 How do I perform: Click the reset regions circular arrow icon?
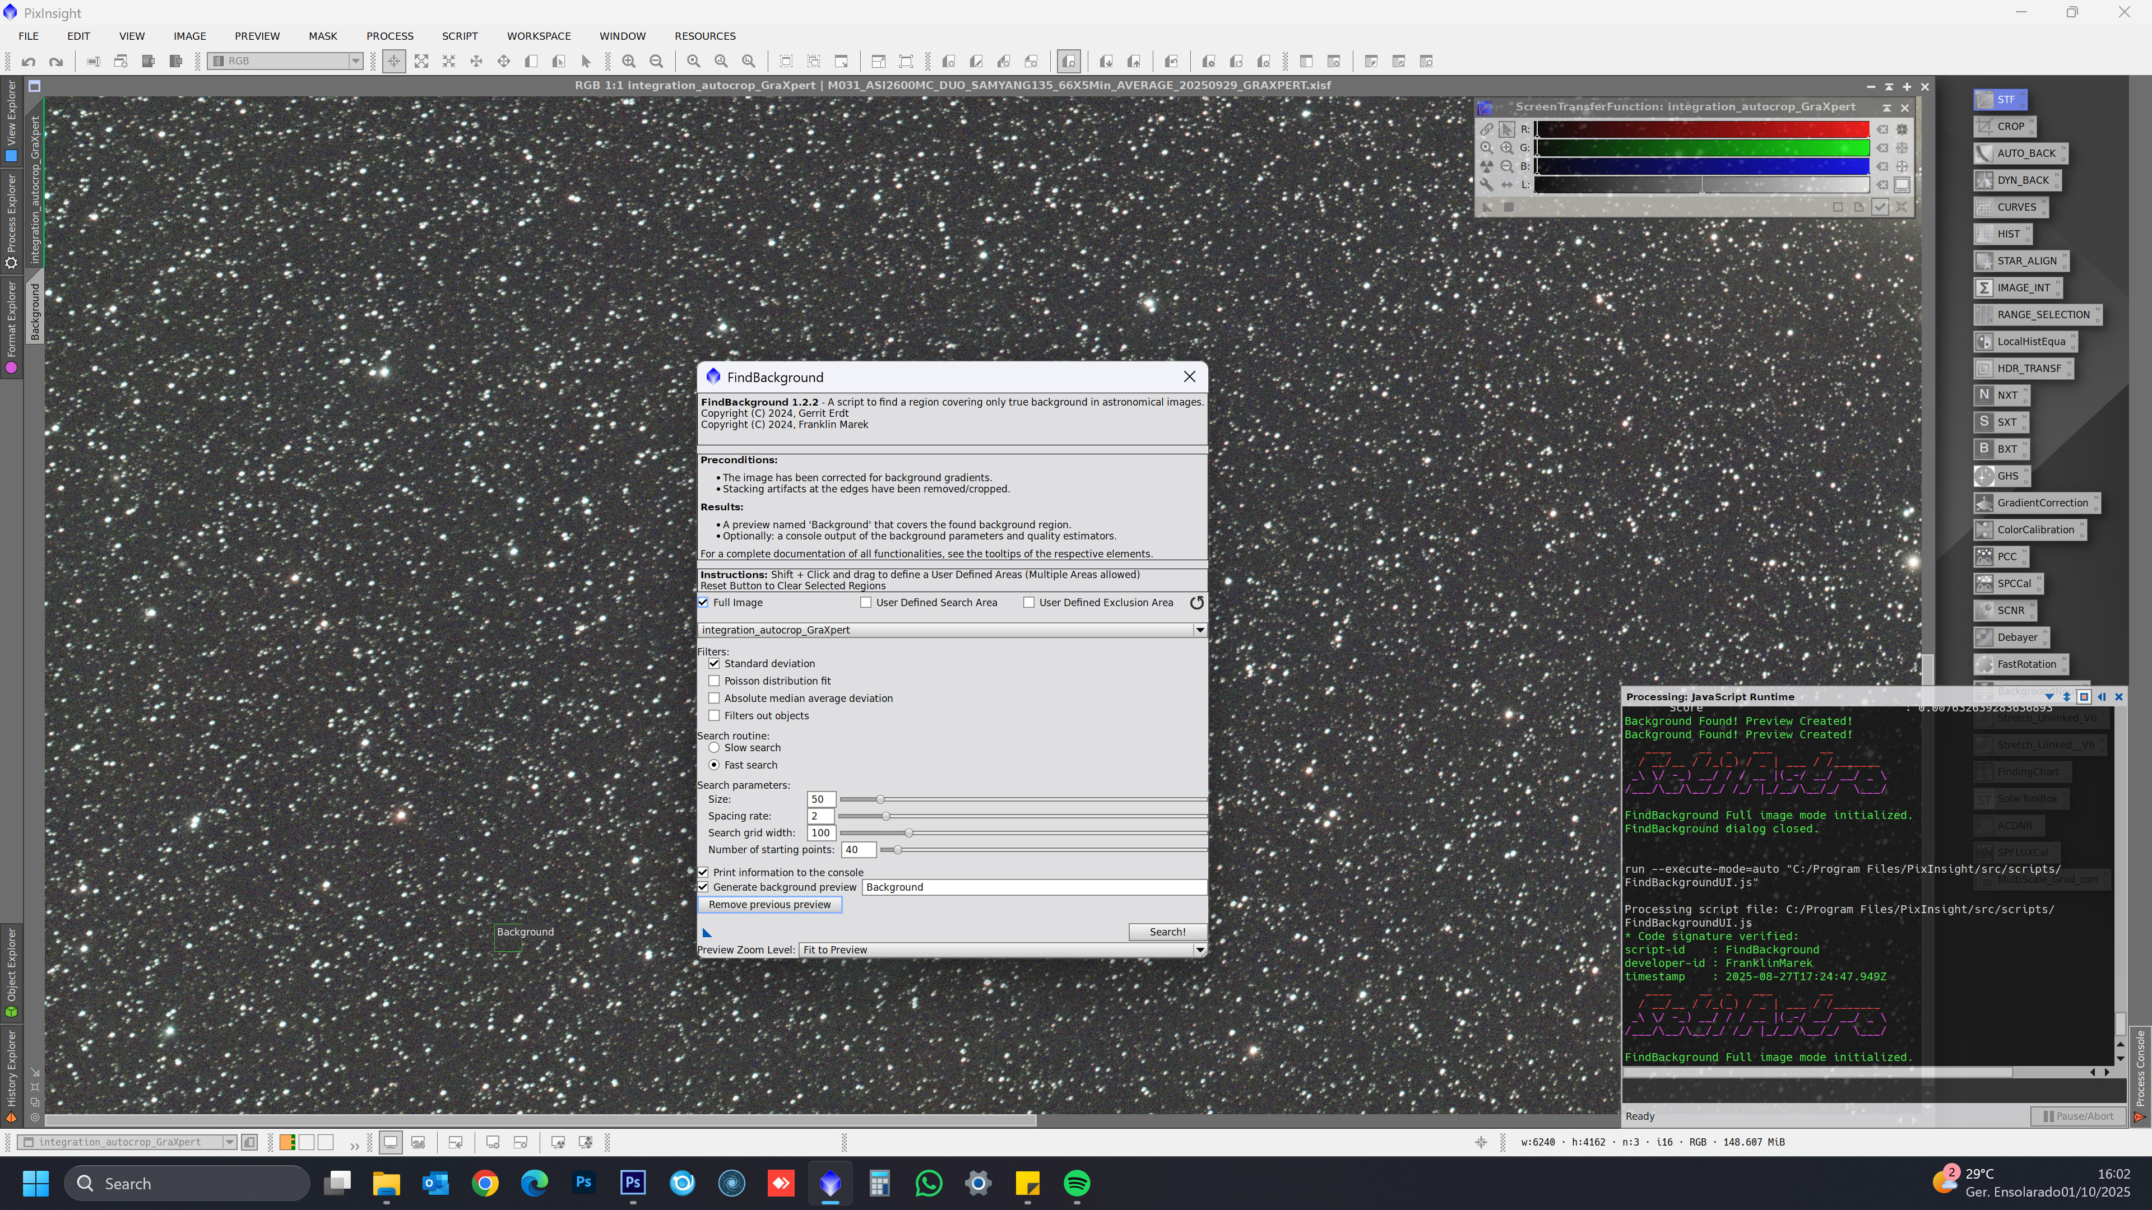click(x=1196, y=603)
